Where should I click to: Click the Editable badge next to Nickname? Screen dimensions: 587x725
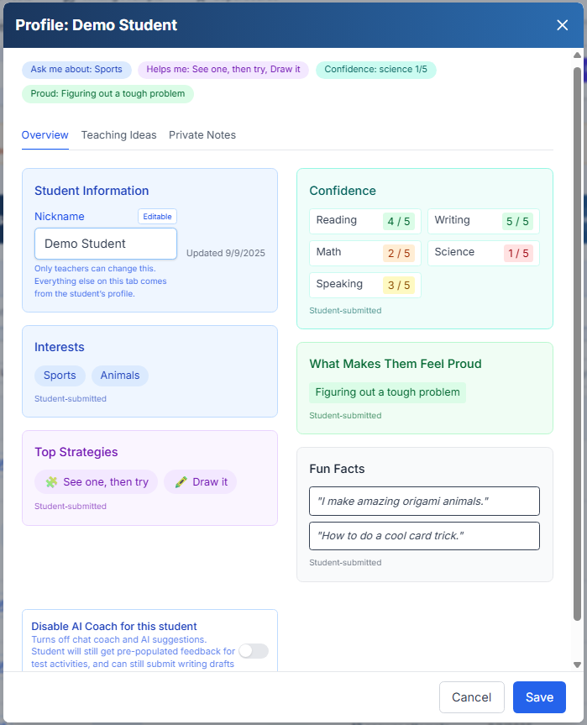[157, 217]
